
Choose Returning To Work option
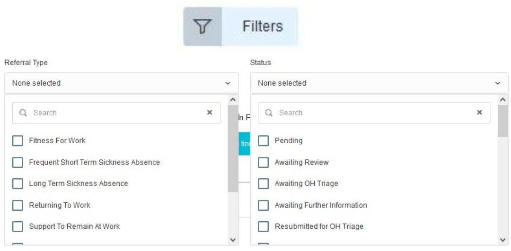pos(60,205)
